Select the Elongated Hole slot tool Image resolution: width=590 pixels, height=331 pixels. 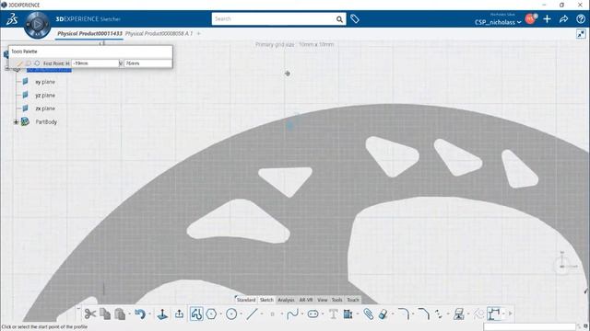313,314
